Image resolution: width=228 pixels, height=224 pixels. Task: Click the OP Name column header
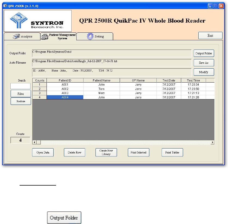pos(138,80)
